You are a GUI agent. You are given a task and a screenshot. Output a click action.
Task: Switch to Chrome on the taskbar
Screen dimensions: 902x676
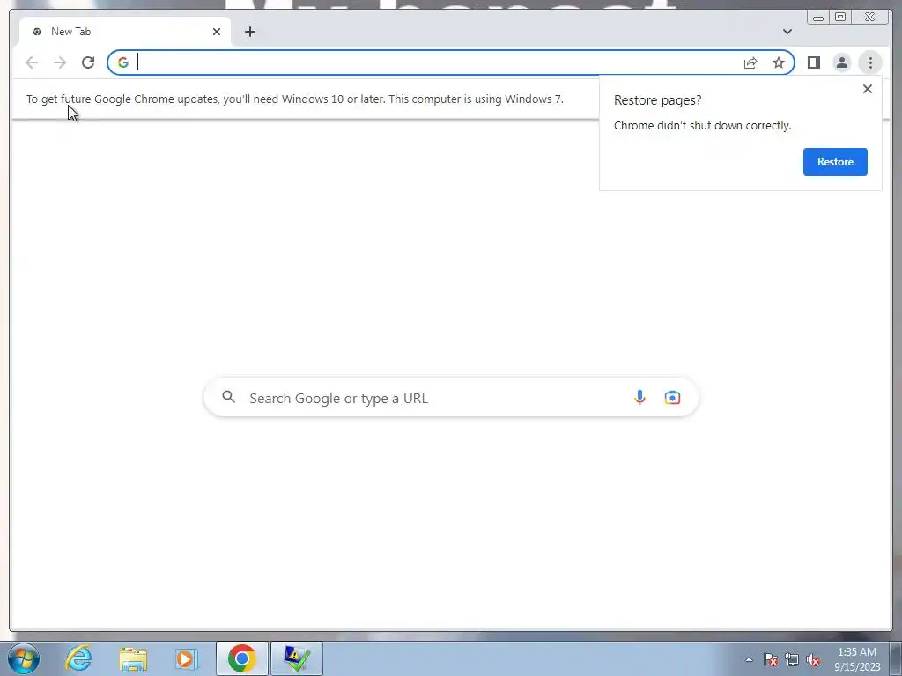[242, 658]
